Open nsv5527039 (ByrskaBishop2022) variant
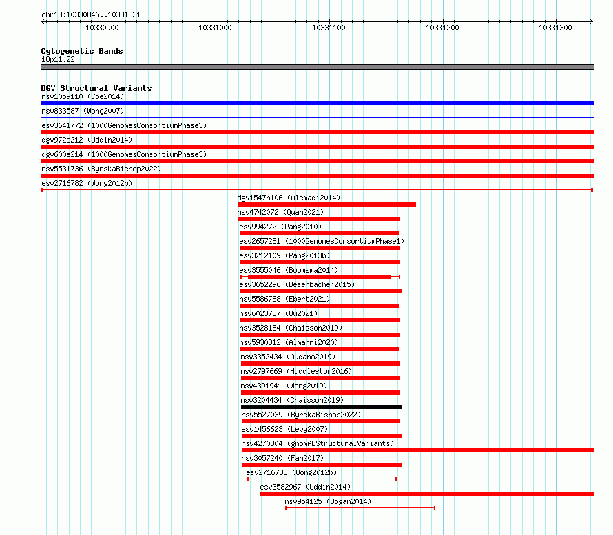The width and height of the screenshot is (613, 535). coord(301,415)
